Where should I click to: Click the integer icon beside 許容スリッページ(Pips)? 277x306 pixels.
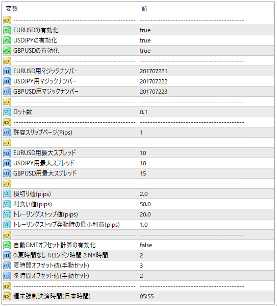(x=7, y=133)
